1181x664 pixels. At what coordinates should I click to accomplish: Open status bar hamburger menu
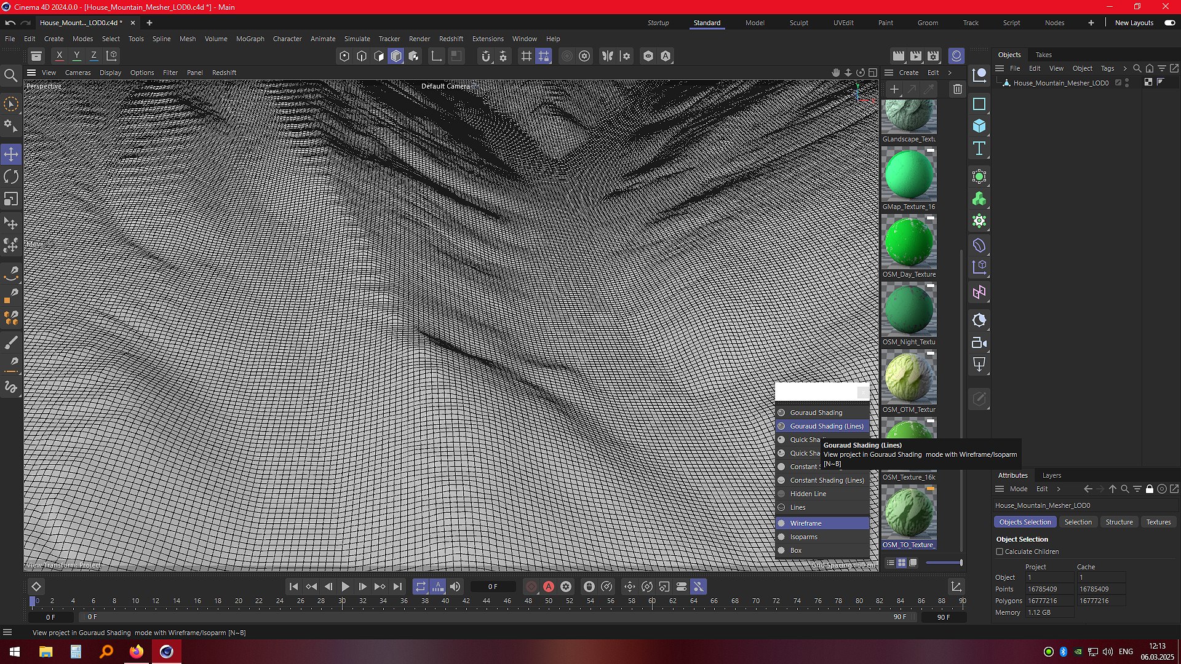click(7, 632)
